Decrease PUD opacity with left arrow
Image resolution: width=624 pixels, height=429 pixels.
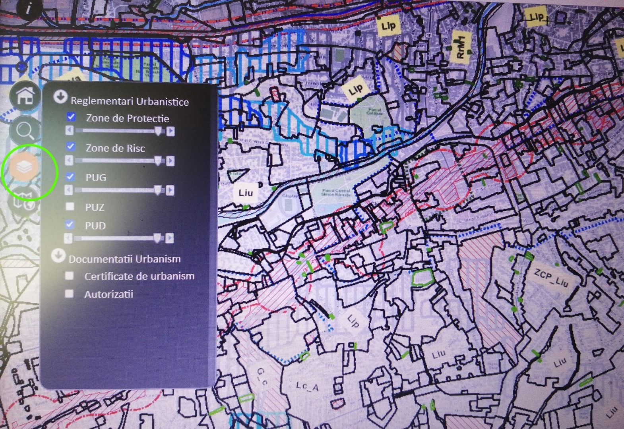click(x=68, y=238)
